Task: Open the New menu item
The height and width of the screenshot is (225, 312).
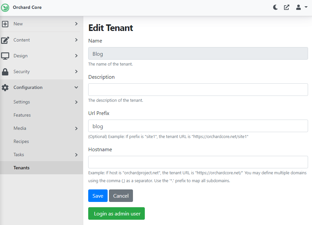Action: pos(41,24)
